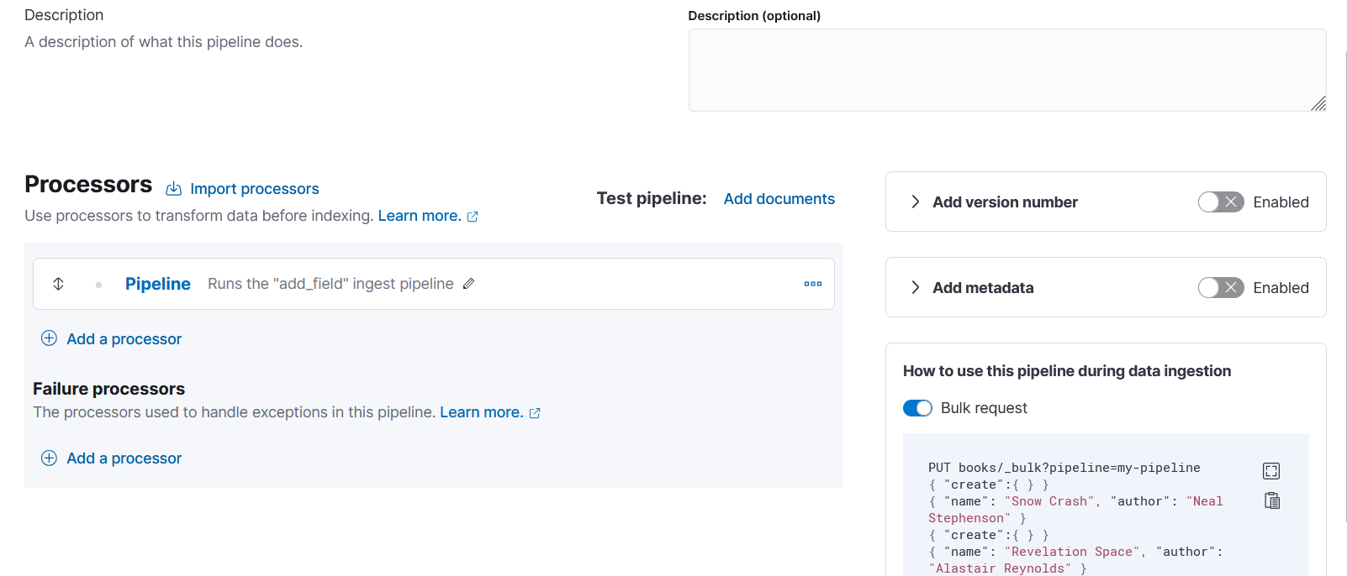Enable the Add metadata switch
The height and width of the screenshot is (576, 1347).
pos(1220,288)
